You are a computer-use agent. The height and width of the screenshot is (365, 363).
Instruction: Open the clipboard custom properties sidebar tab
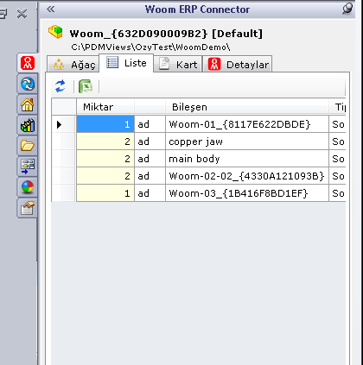coord(28,208)
